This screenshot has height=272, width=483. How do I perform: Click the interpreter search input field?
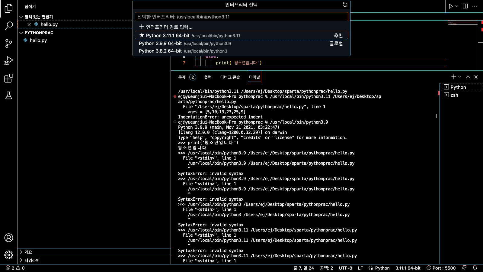point(241,17)
